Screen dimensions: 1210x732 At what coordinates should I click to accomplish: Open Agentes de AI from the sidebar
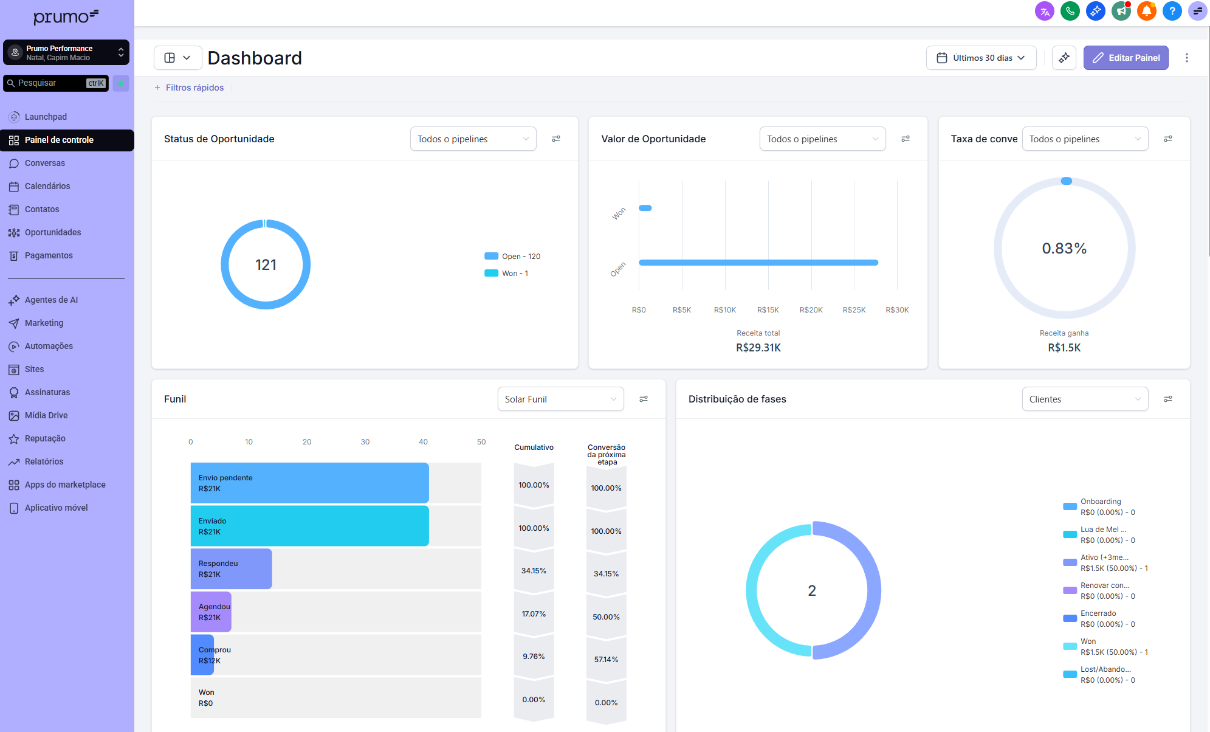pos(51,300)
